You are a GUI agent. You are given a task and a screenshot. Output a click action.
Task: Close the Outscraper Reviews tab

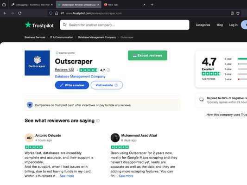[98, 5]
